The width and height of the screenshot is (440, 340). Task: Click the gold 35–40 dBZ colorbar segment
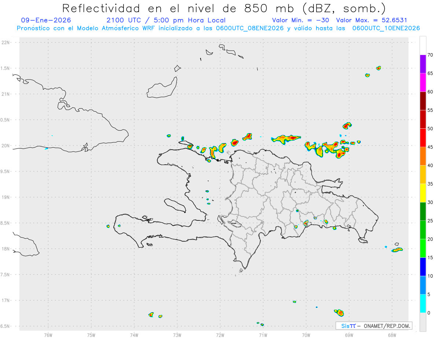point(423,175)
